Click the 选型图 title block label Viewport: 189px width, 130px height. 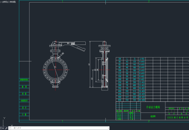(x=153, y=116)
